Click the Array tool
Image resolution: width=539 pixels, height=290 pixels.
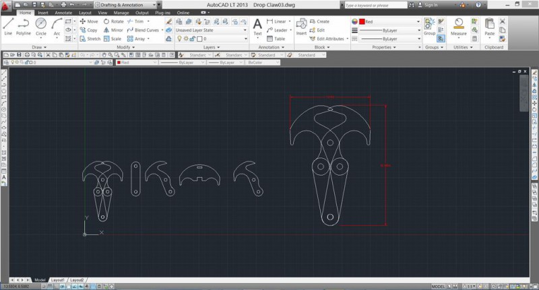click(x=136, y=39)
